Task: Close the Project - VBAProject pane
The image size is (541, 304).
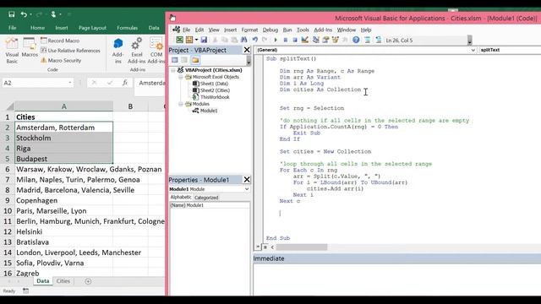Action: pyautogui.click(x=247, y=50)
